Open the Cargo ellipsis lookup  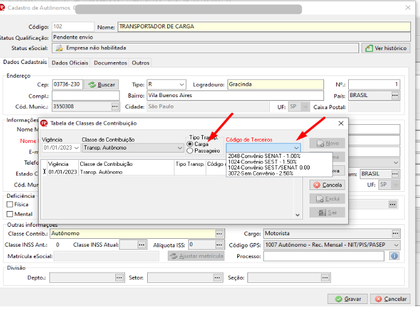point(395,233)
